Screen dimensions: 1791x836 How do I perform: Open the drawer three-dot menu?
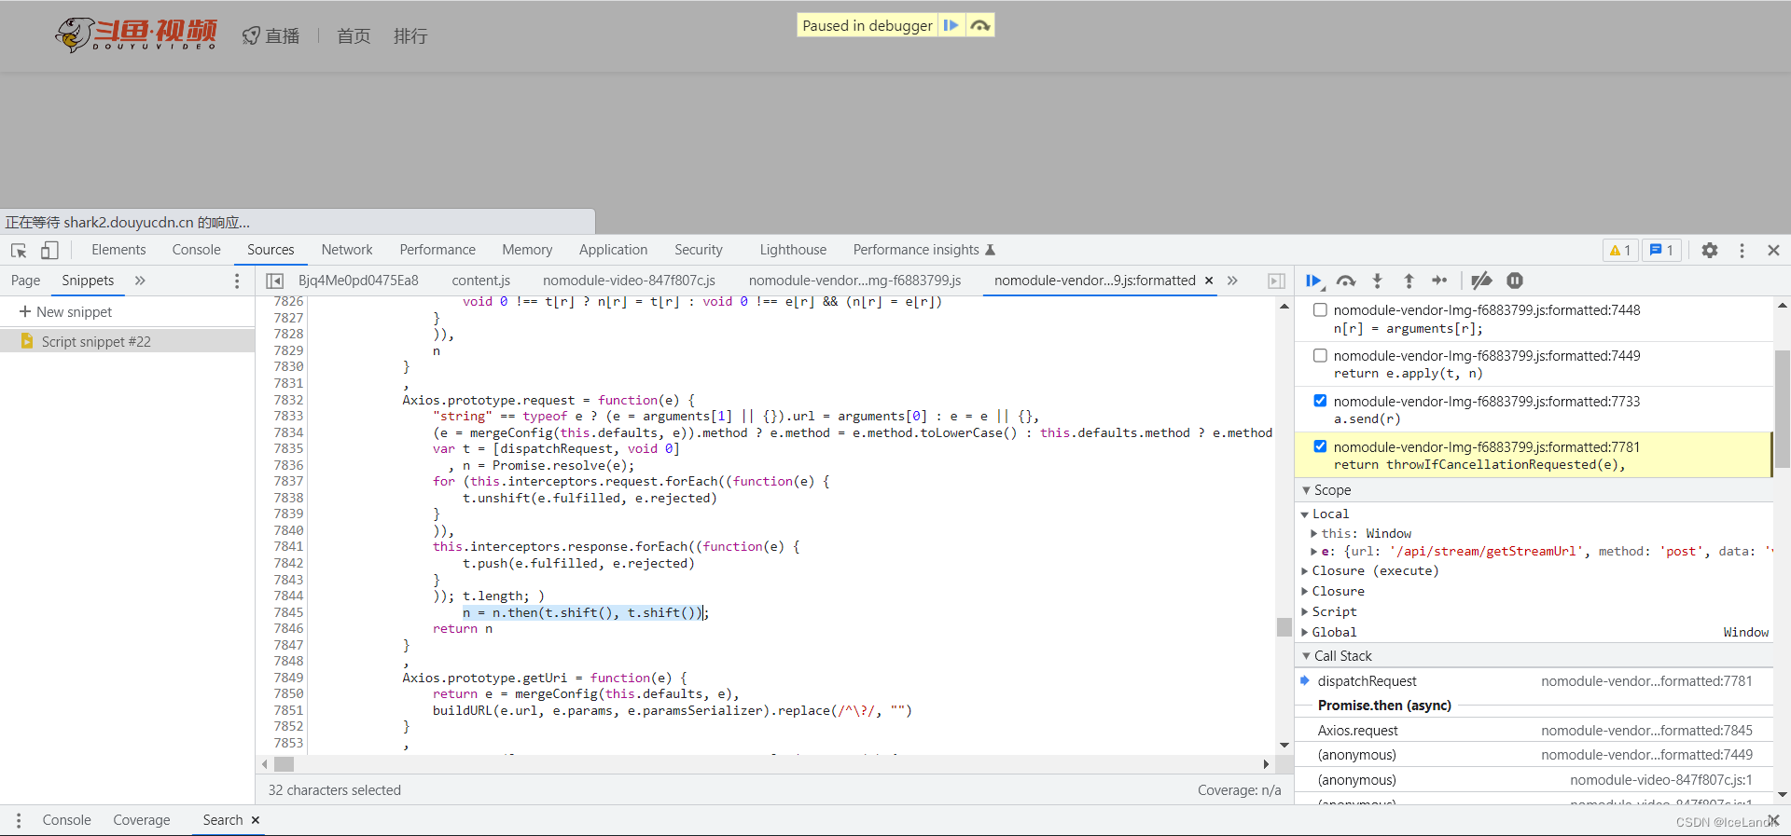(x=19, y=820)
